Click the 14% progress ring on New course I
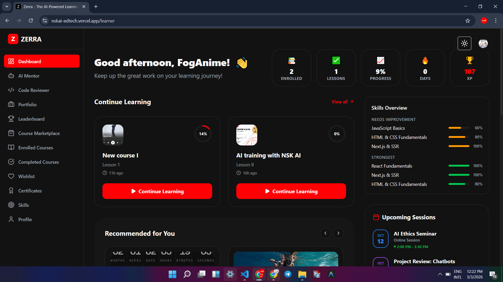 click(203, 133)
